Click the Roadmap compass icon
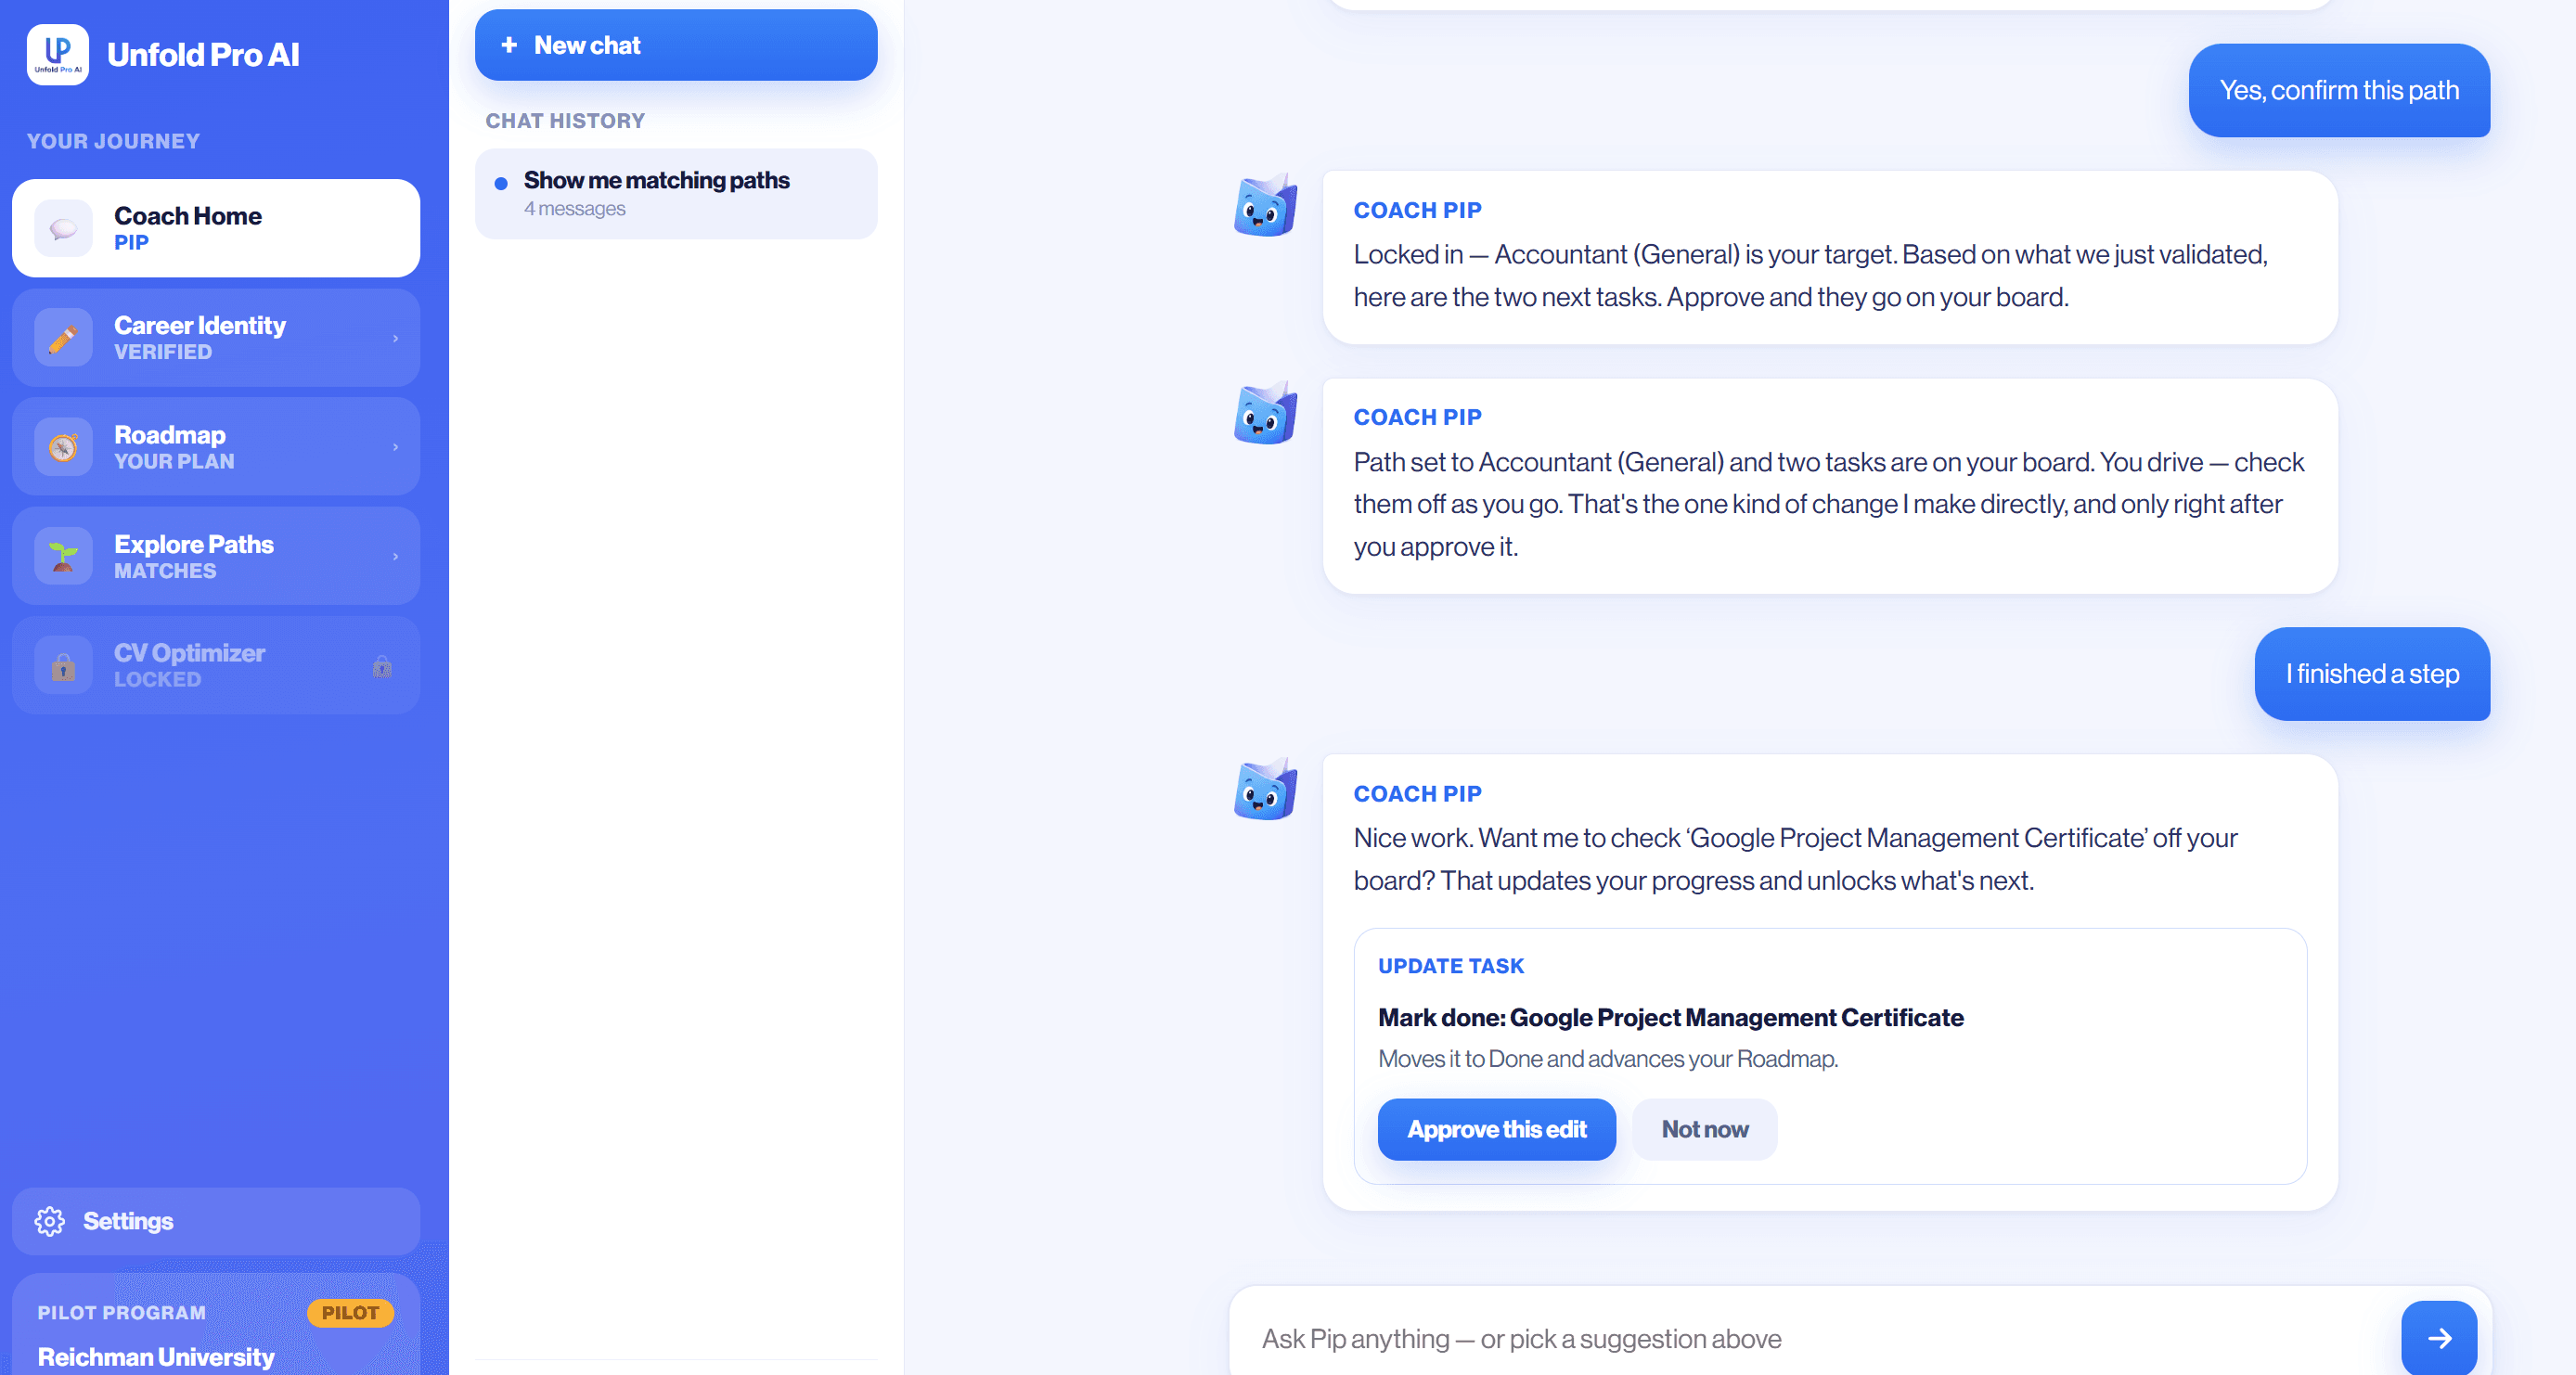The height and width of the screenshot is (1375, 2576). (63, 447)
